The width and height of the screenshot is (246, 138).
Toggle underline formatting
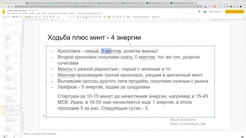84,17
